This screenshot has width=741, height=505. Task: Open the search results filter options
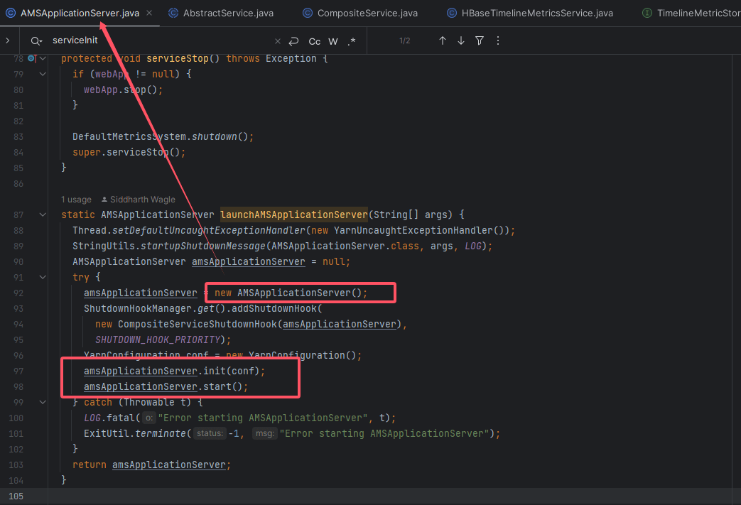pos(479,40)
